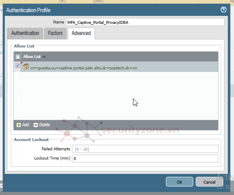Click into the Failed Attempts field

[145, 149]
